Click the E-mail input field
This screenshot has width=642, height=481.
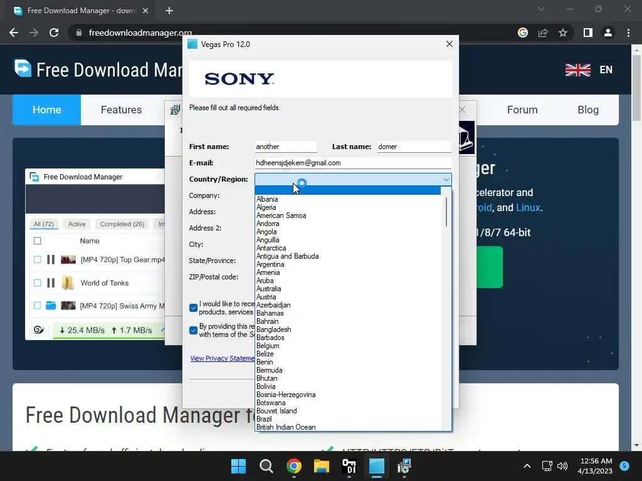pos(353,163)
